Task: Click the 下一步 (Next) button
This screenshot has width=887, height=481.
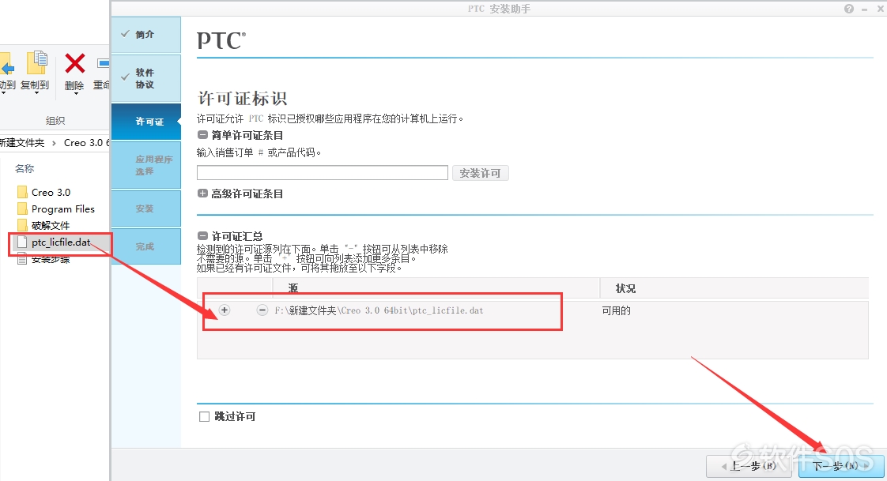Action: coord(840,466)
